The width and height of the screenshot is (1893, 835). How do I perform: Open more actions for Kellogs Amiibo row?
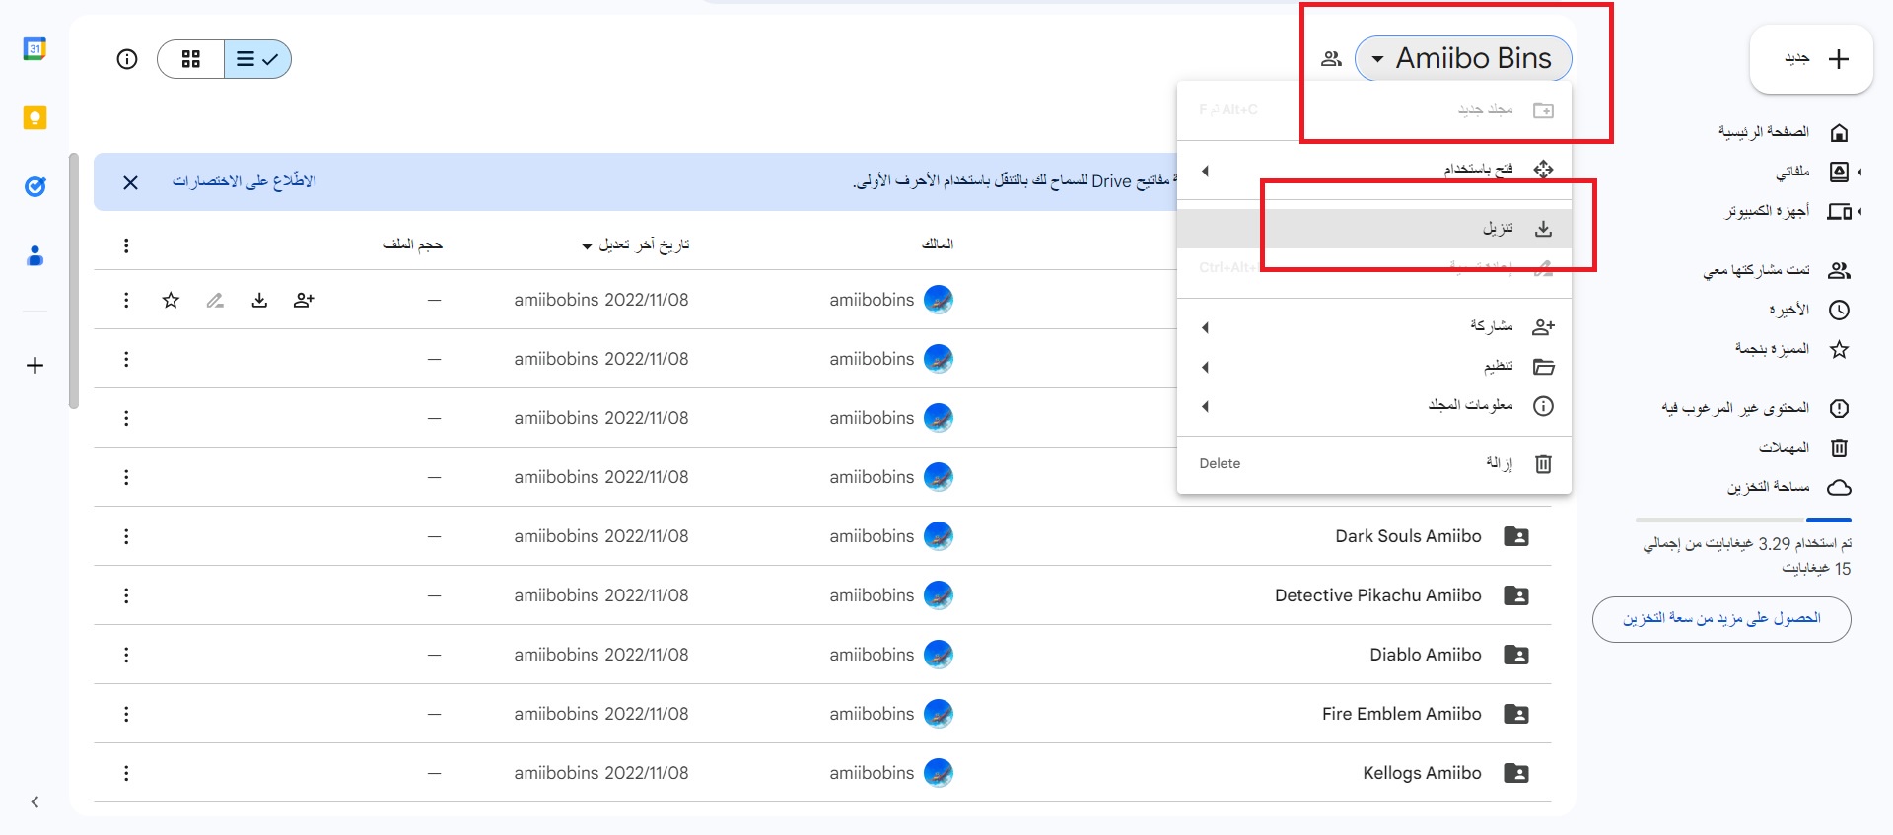click(126, 773)
